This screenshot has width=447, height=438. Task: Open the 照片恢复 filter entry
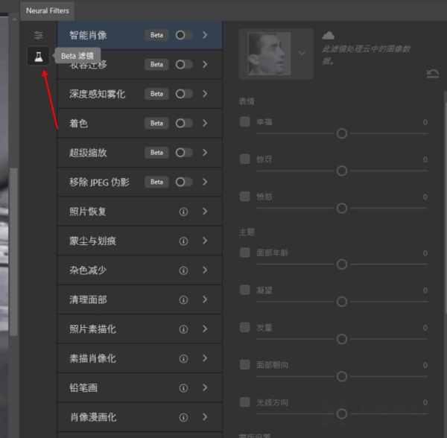tap(140, 212)
